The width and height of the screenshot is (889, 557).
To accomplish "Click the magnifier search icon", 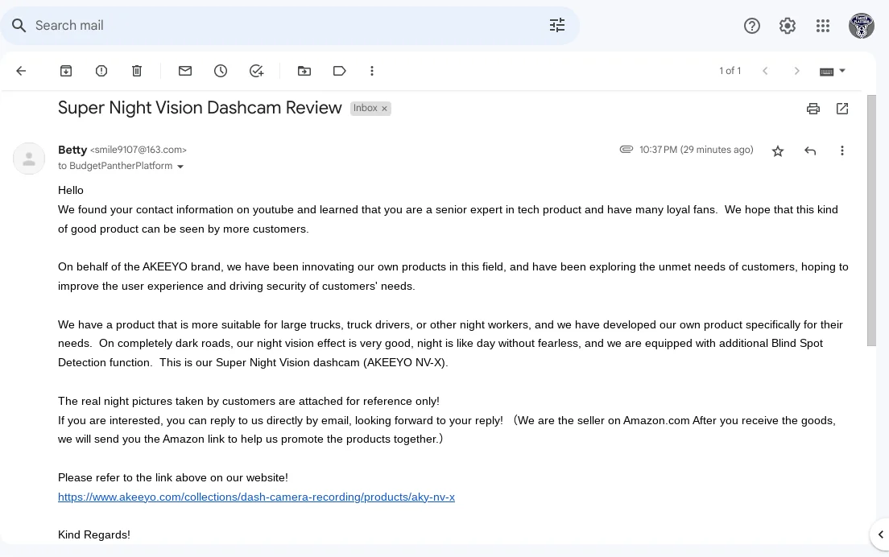I will click(x=19, y=26).
